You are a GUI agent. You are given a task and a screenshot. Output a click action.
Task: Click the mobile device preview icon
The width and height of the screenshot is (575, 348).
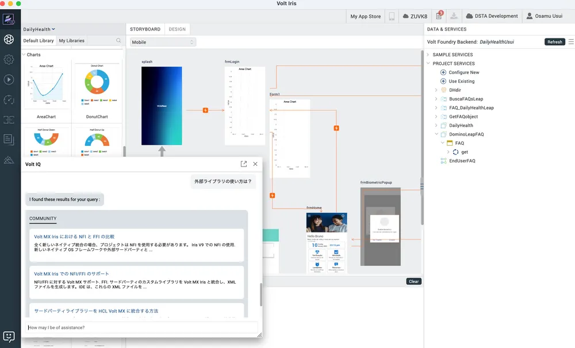tap(392, 16)
